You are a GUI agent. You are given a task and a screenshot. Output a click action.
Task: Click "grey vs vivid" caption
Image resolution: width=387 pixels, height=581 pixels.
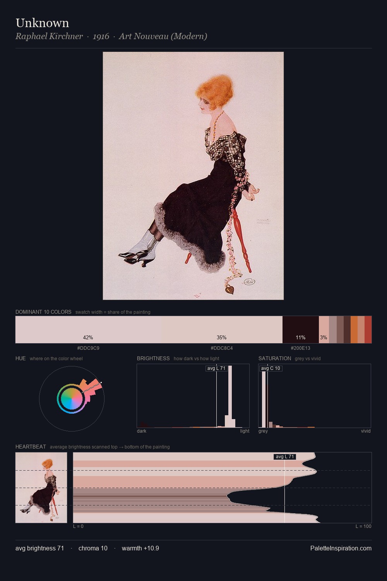pyautogui.click(x=308, y=359)
